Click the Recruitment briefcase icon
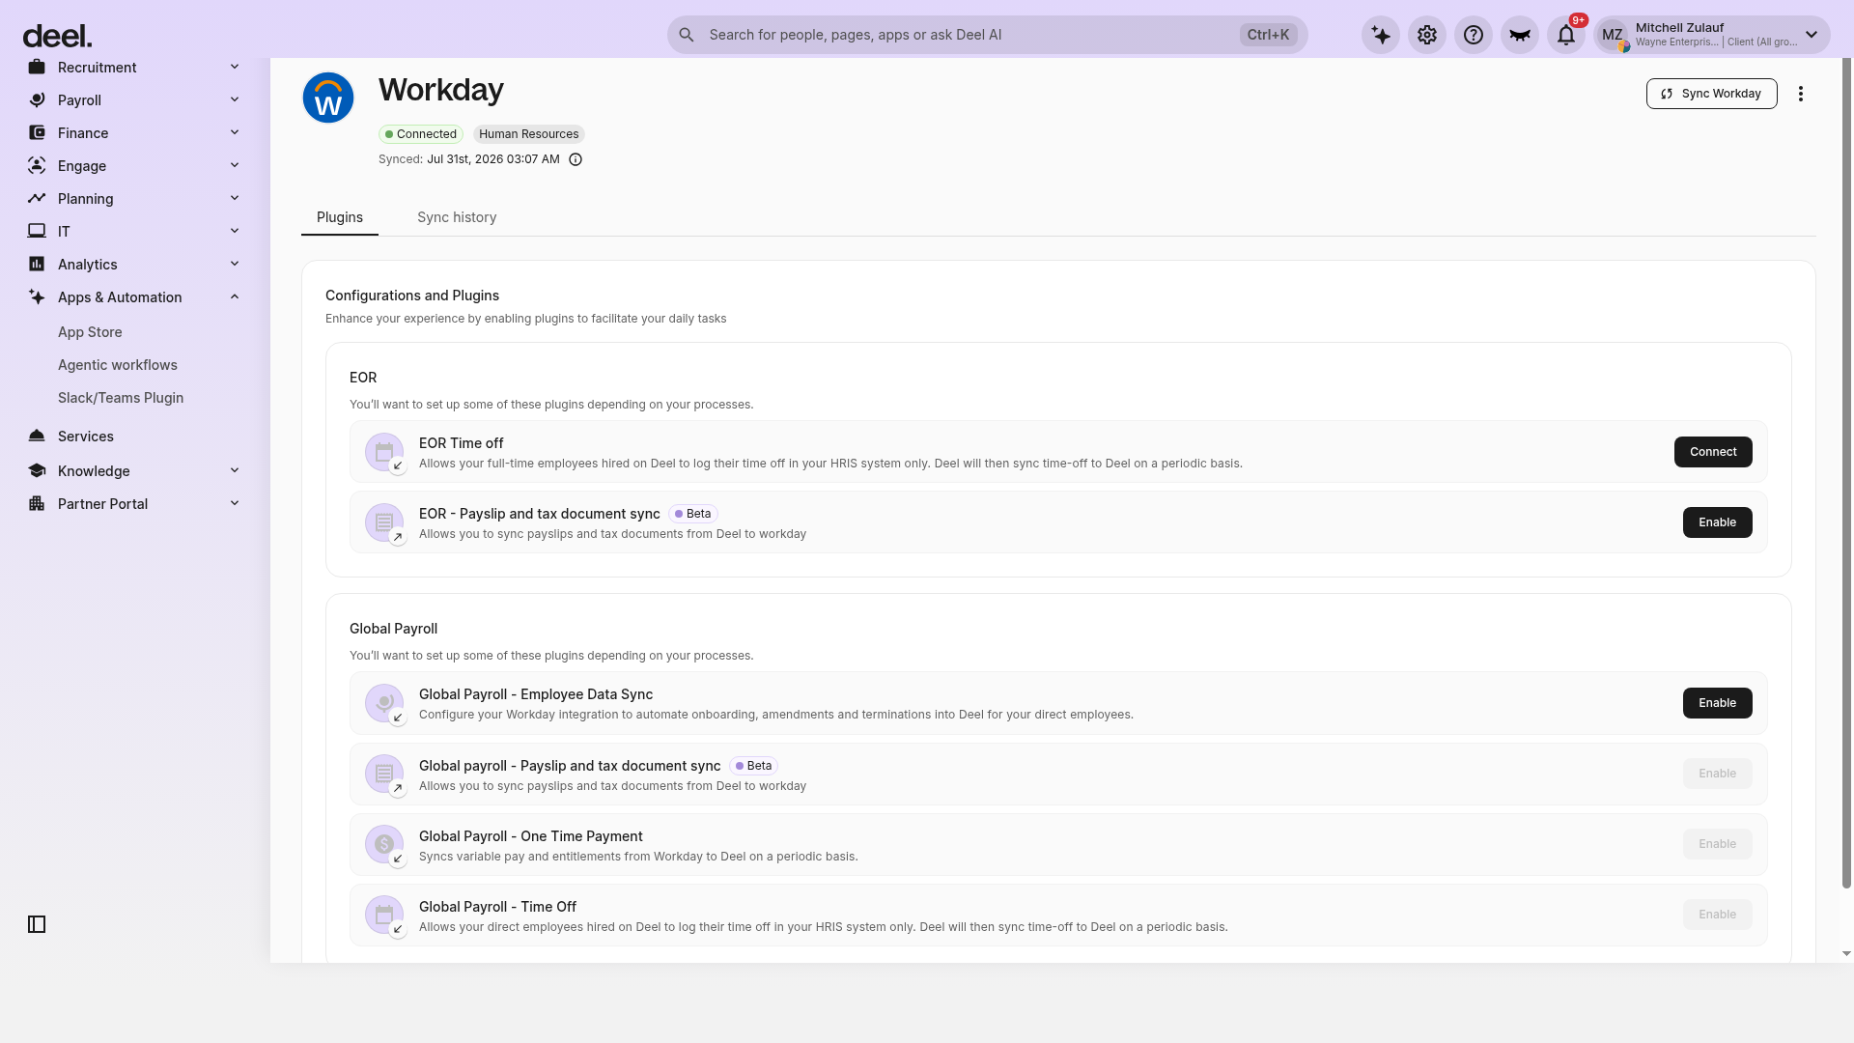 tap(37, 67)
